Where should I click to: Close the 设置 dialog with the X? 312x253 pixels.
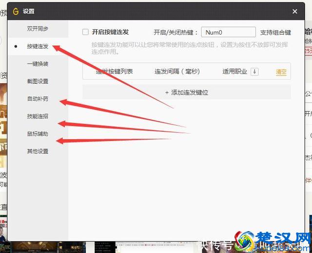pyautogui.click(x=295, y=12)
